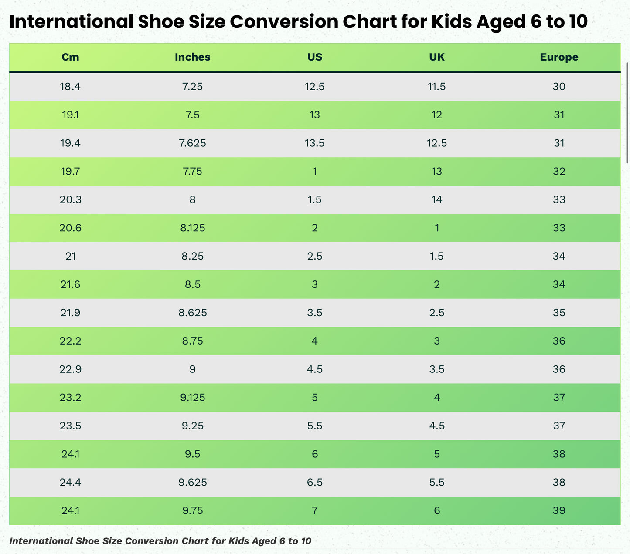The image size is (630, 554).
Task: Click the Cm column header
Action: 70,57
